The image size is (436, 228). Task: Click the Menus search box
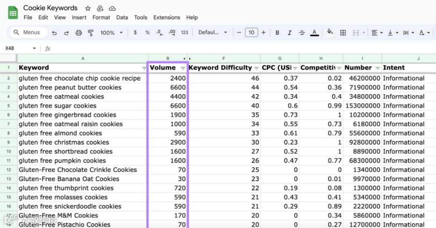pyautogui.click(x=29, y=33)
